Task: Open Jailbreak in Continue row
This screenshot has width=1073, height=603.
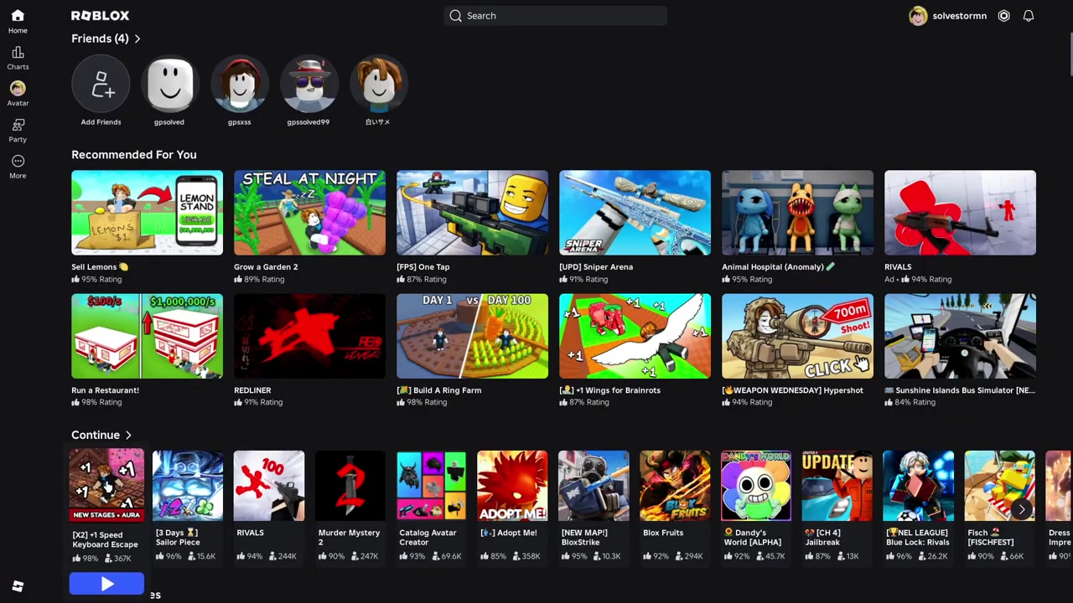Action: click(x=837, y=486)
